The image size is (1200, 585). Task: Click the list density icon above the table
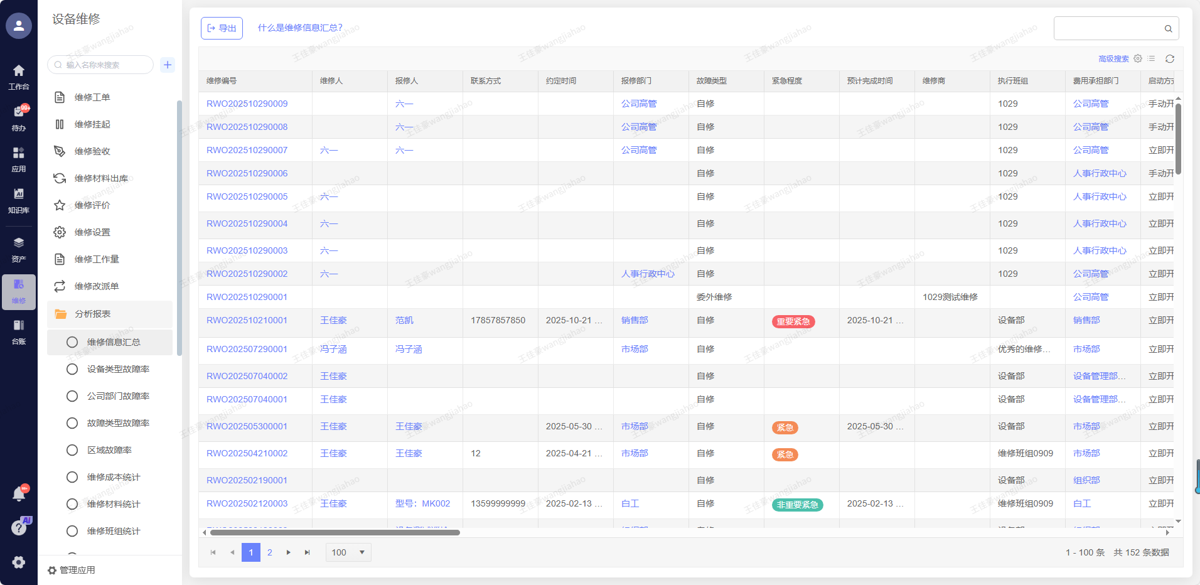click(x=1151, y=59)
